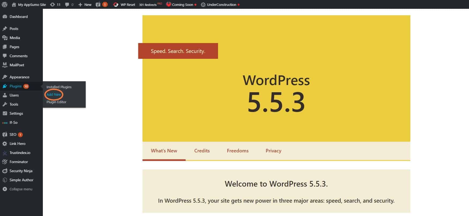Switch to the Privacy tab
This screenshot has height=216, width=469.
[x=273, y=151]
